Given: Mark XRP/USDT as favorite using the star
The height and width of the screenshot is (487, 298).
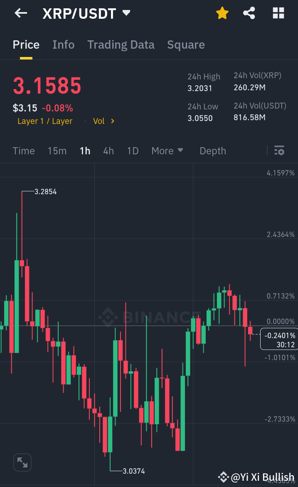Looking at the screenshot, I should tap(222, 13).
